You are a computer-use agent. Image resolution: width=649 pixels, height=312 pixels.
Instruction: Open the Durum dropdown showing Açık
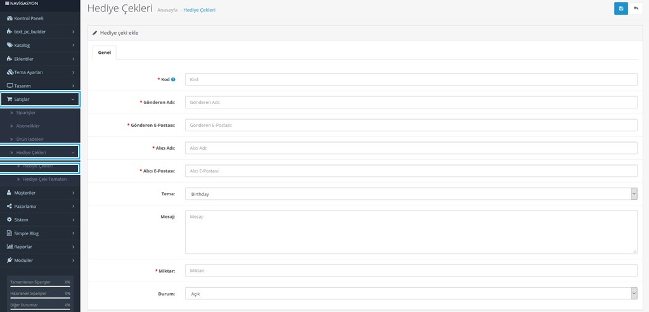[411, 294]
